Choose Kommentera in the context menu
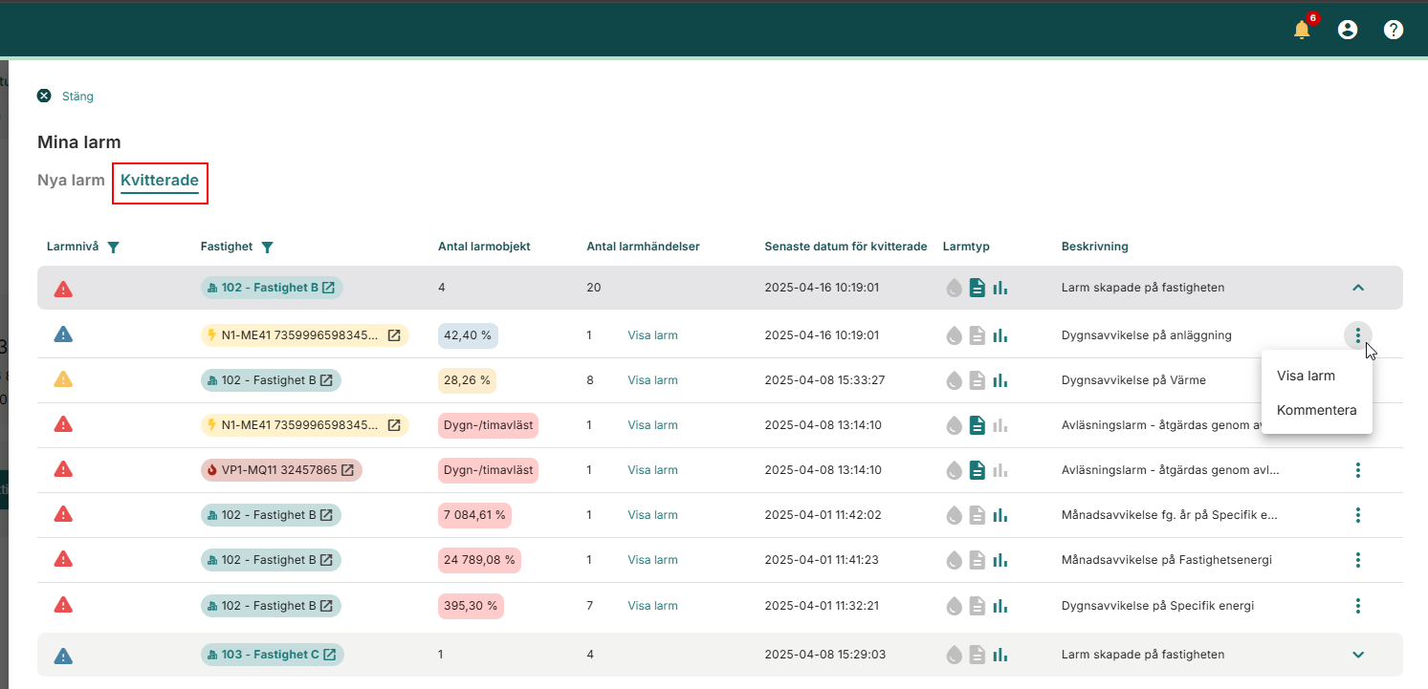 pos(1316,410)
